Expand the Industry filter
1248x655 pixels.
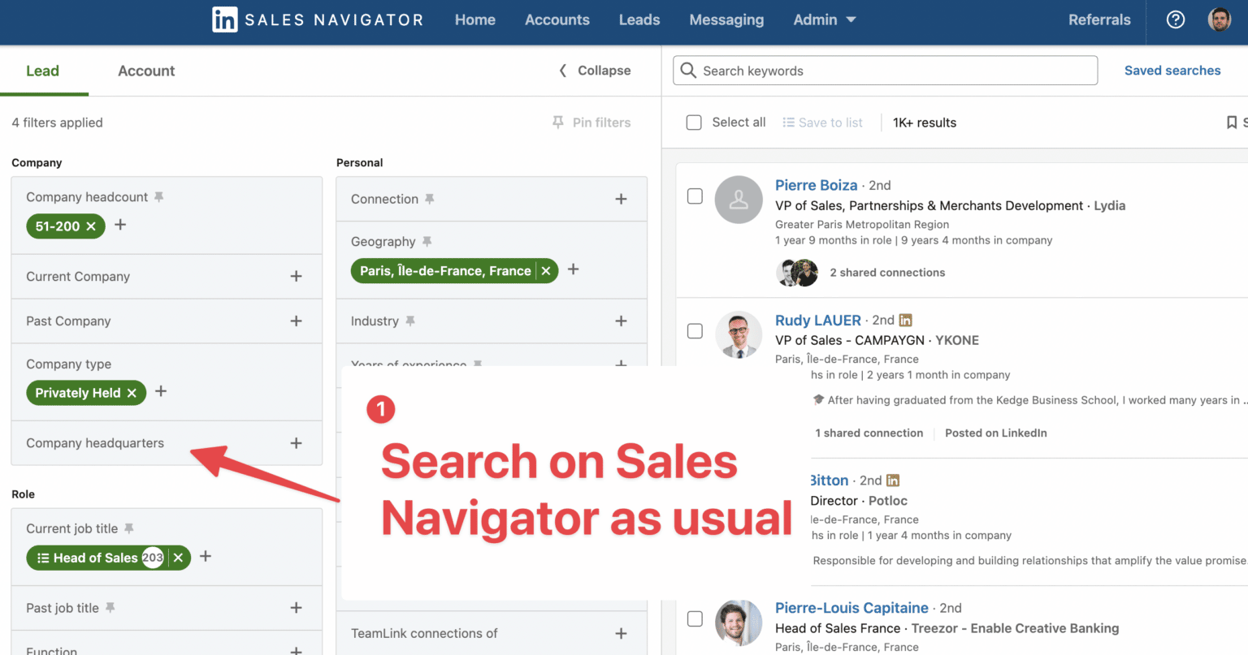point(621,321)
